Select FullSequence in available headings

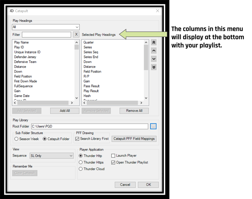coord(23,86)
